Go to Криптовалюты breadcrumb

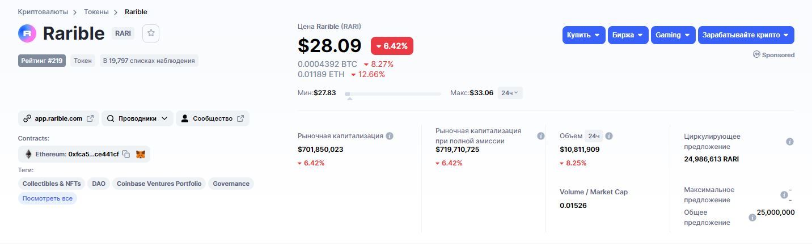point(43,11)
